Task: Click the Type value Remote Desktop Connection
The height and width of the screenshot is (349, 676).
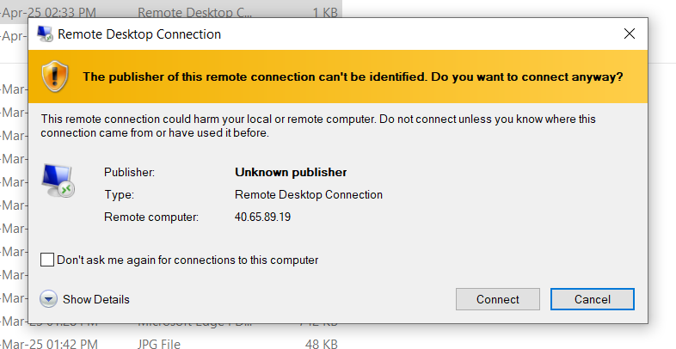Action: click(309, 195)
